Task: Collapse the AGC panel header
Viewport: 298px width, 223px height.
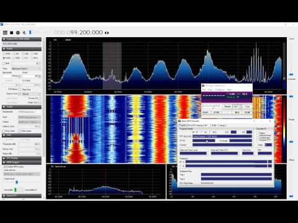Action: click(22, 135)
